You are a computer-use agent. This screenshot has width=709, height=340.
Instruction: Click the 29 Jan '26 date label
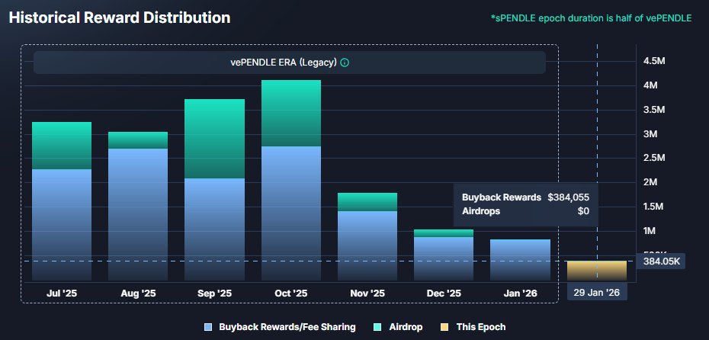(x=597, y=293)
